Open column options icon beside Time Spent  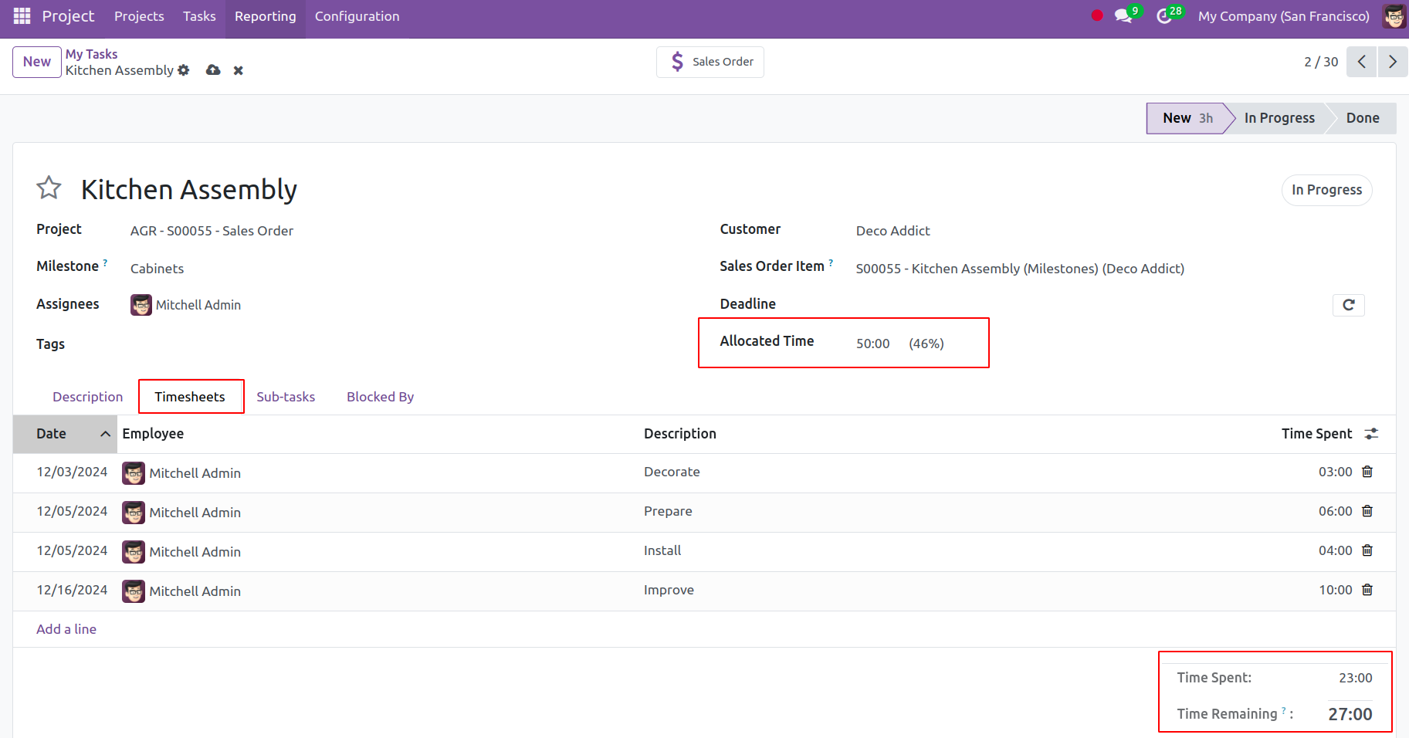(1371, 434)
